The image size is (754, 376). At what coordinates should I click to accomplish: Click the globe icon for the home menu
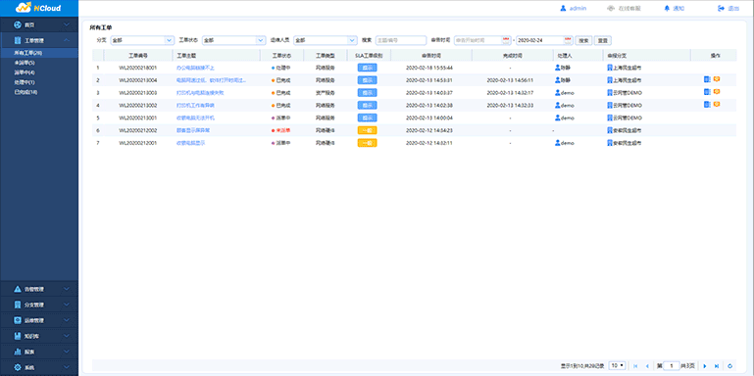click(x=18, y=24)
